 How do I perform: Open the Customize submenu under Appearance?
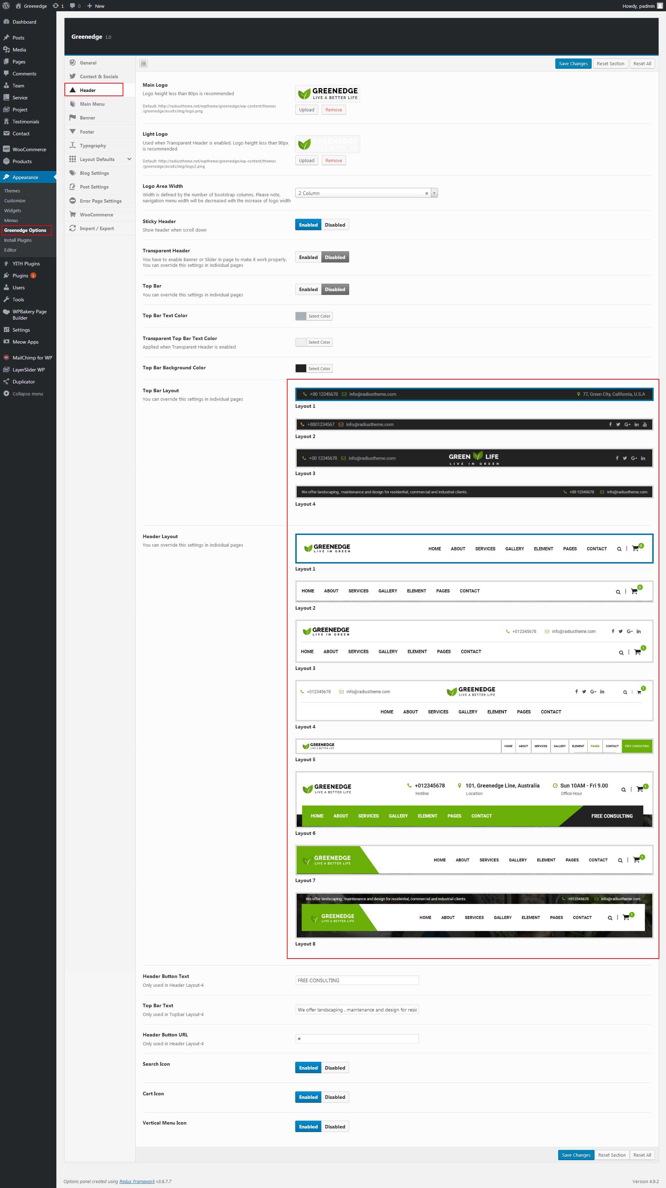(15, 201)
